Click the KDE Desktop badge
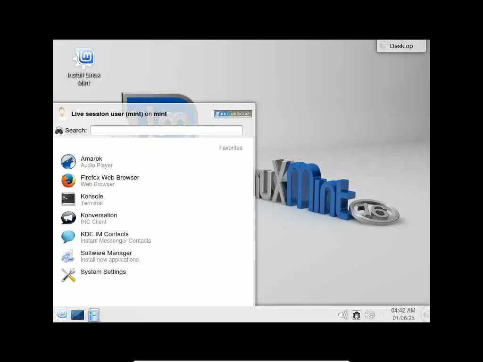Viewport: 483px width, 362px height. pyautogui.click(x=233, y=114)
